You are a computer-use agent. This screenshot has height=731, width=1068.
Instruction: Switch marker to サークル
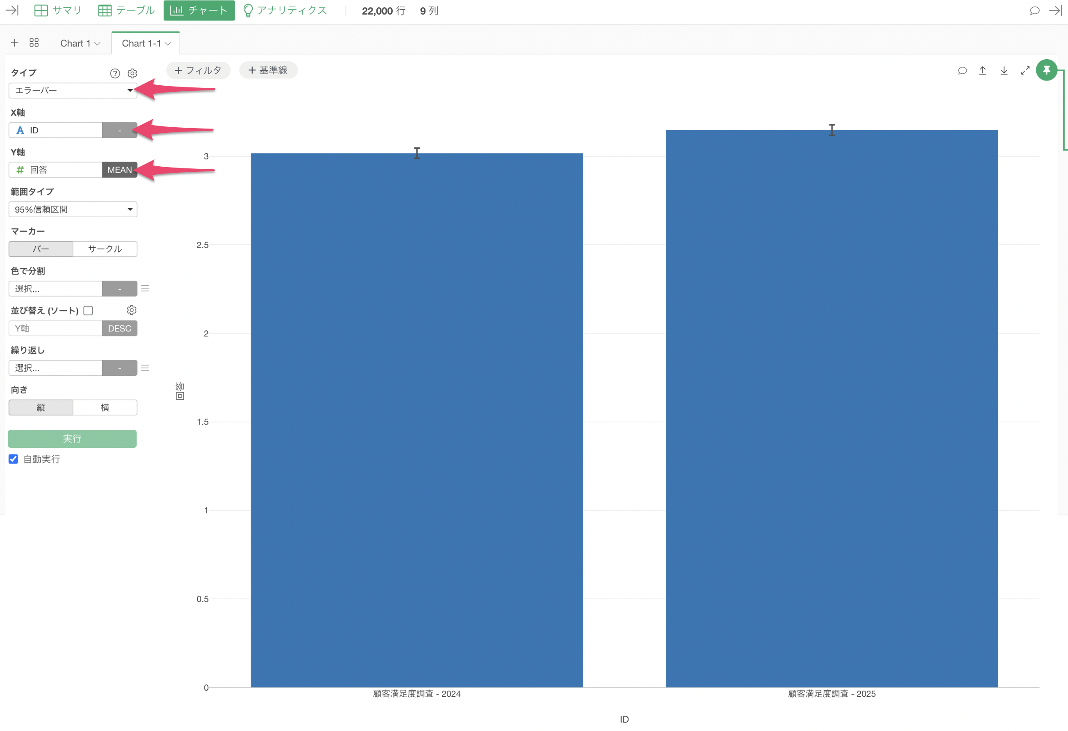(x=105, y=249)
